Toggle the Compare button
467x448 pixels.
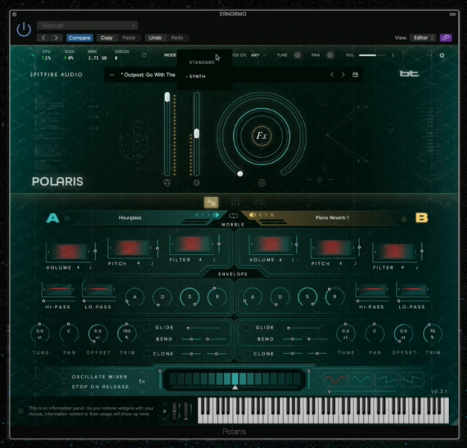[79, 38]
